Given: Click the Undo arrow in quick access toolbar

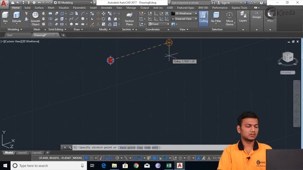Looking at the screenshot, I should pos(39,3).
